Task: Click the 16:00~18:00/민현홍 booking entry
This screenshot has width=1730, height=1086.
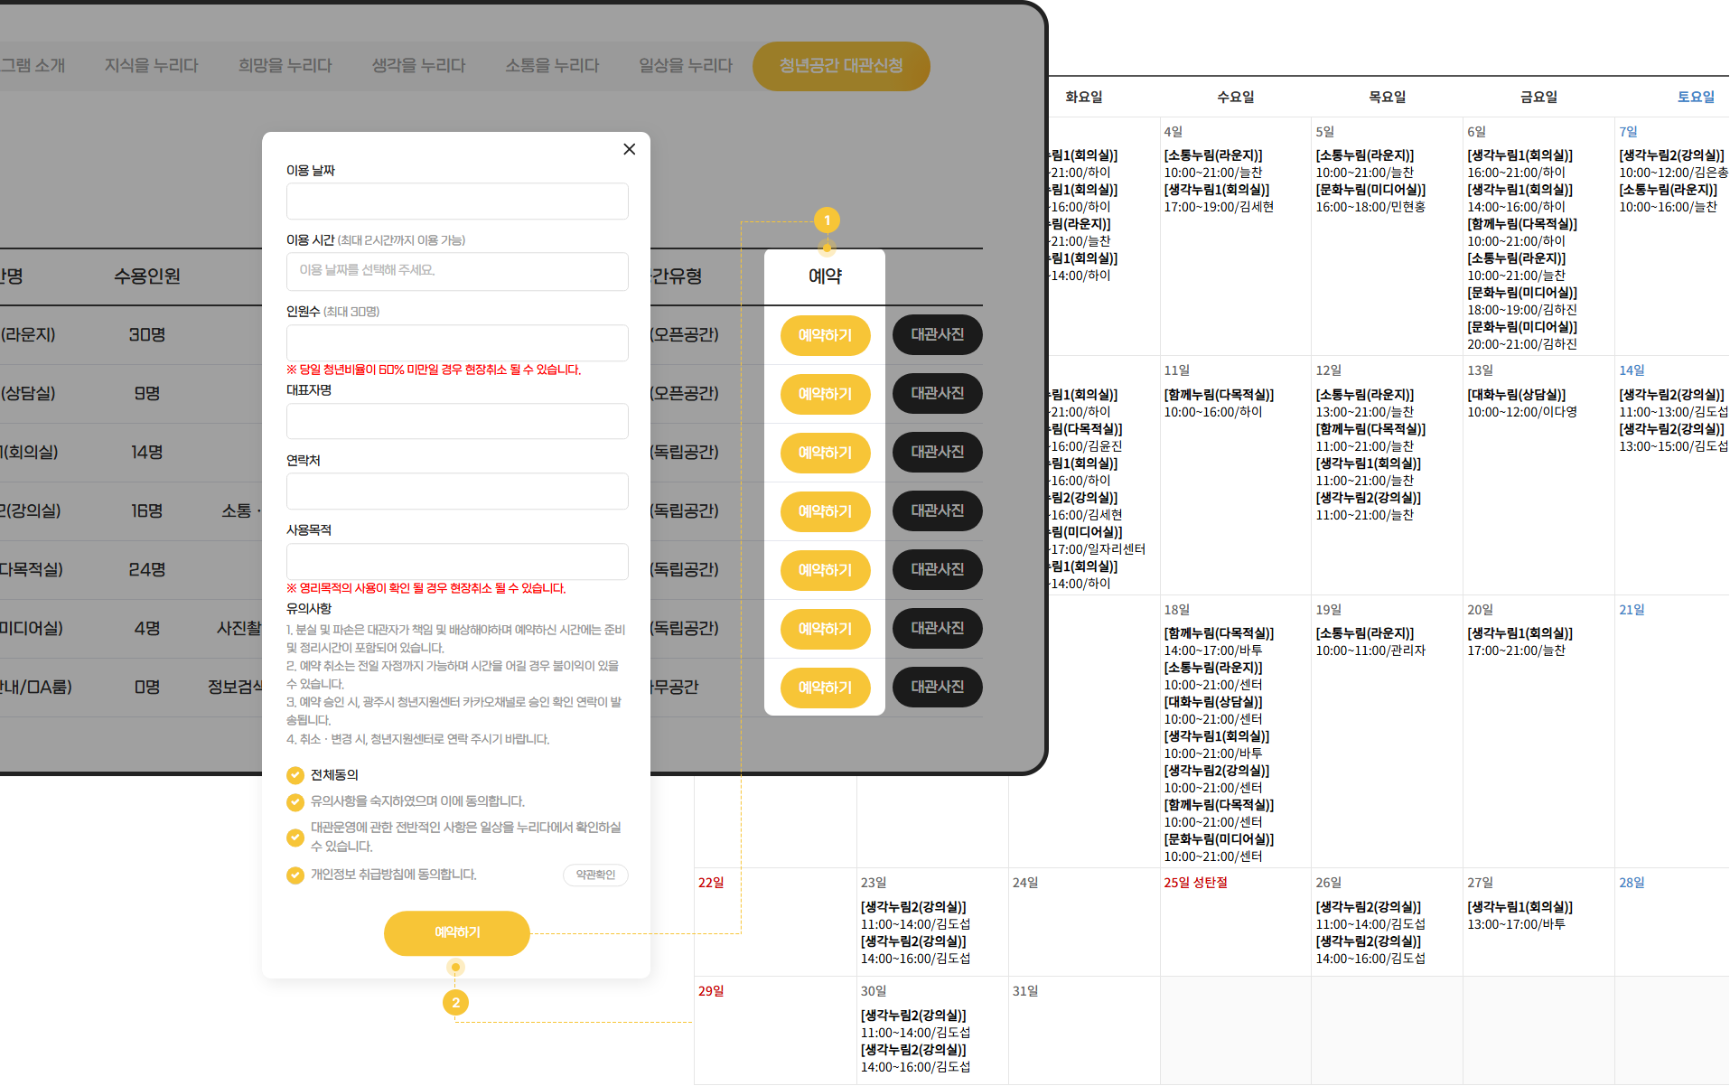Action: (x=1370, y=207)
